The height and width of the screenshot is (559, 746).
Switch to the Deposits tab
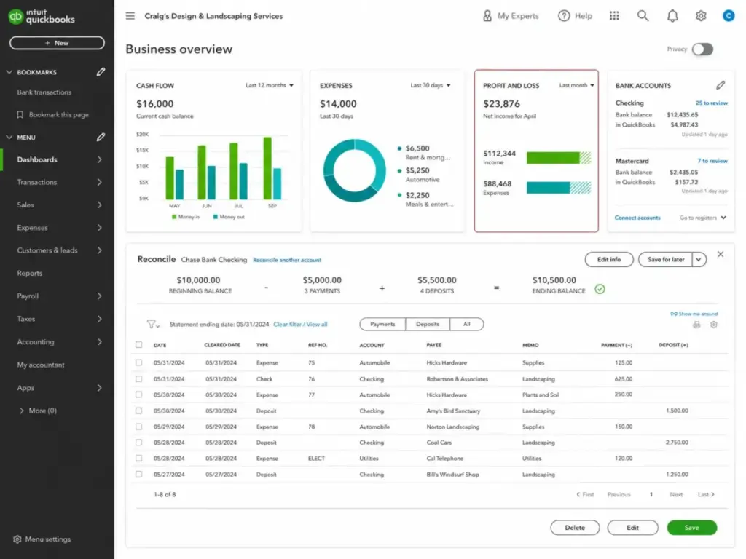click(427, 324)
